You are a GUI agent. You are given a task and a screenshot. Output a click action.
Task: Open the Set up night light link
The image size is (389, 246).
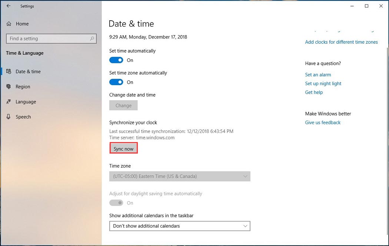pos(323,84)
